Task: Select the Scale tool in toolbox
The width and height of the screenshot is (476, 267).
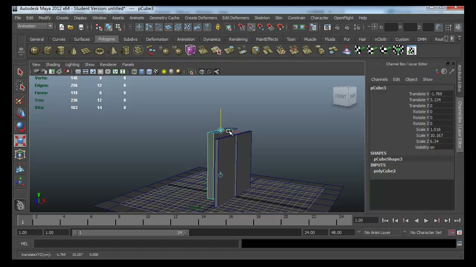Action: pos(20,141)
